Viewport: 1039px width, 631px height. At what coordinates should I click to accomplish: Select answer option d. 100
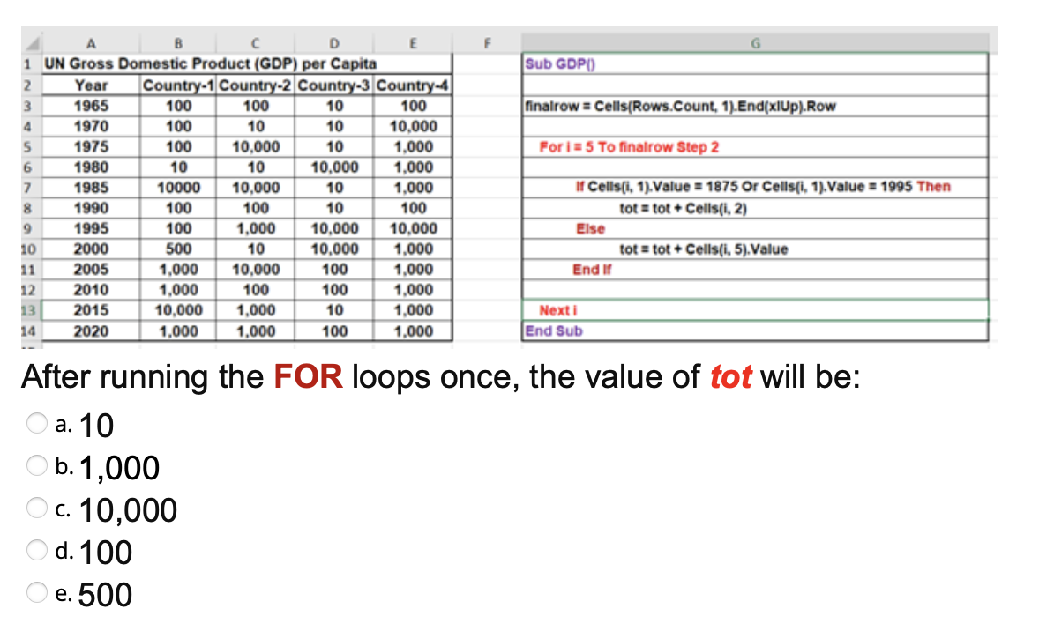[36, 550]
